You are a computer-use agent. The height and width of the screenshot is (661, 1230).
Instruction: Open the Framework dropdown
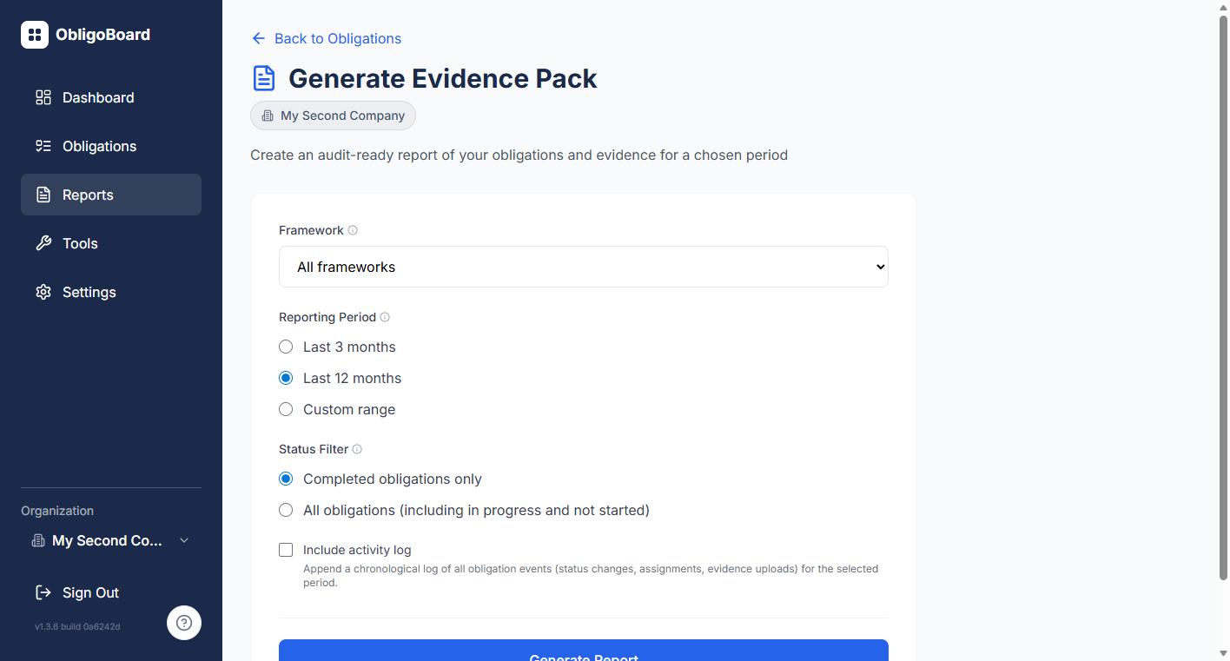click(x=583, y=267)
